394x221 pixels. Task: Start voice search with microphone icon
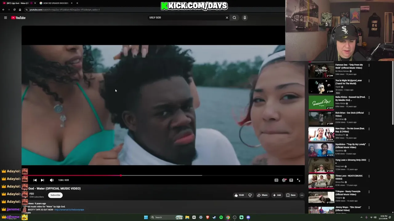[x=245, y=18]
